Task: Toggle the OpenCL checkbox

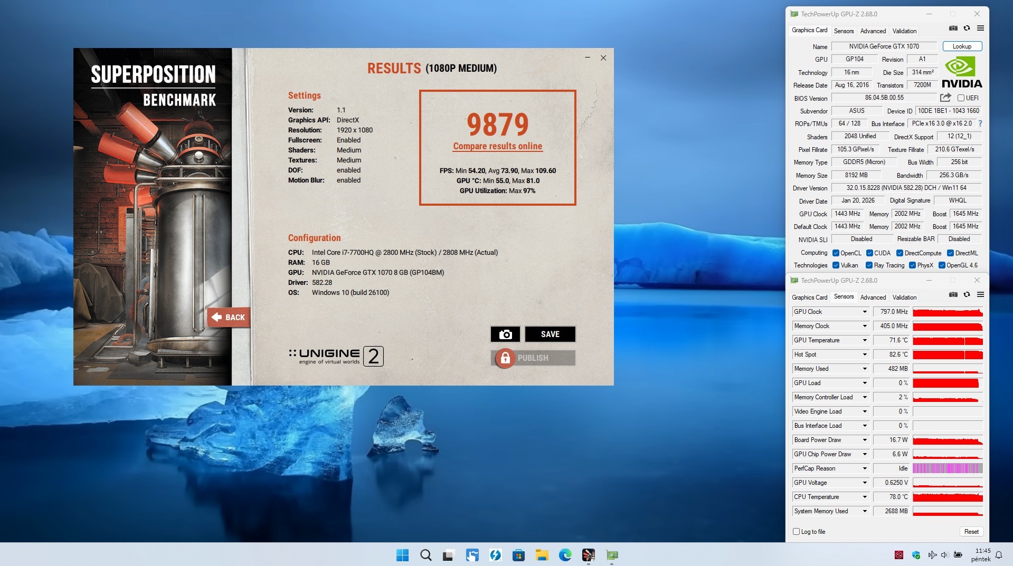Action: click(836, 253)
